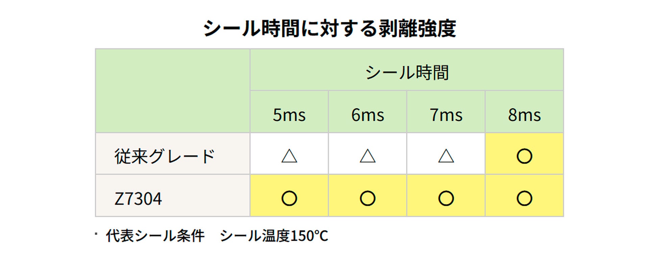Click the title シール時間に対する剥離強度
649x262 pixels.
[329, 28]
